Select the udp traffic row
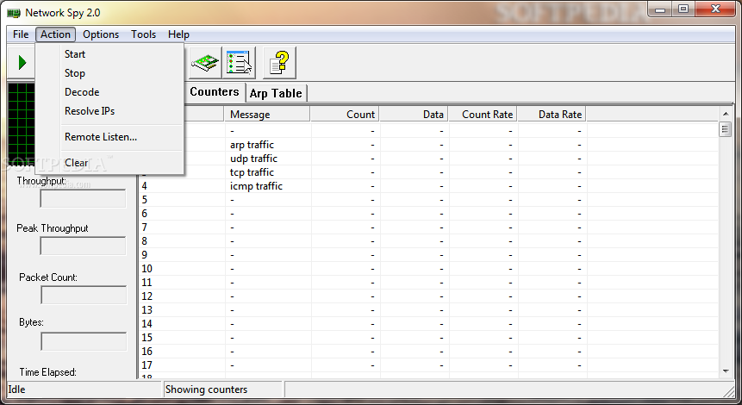This screenshot has height=405, width=742. click(428, 159)
